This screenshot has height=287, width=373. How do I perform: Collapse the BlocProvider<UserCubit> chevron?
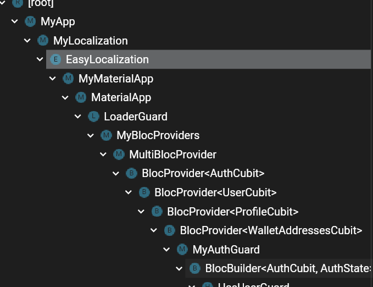(129, 192)
